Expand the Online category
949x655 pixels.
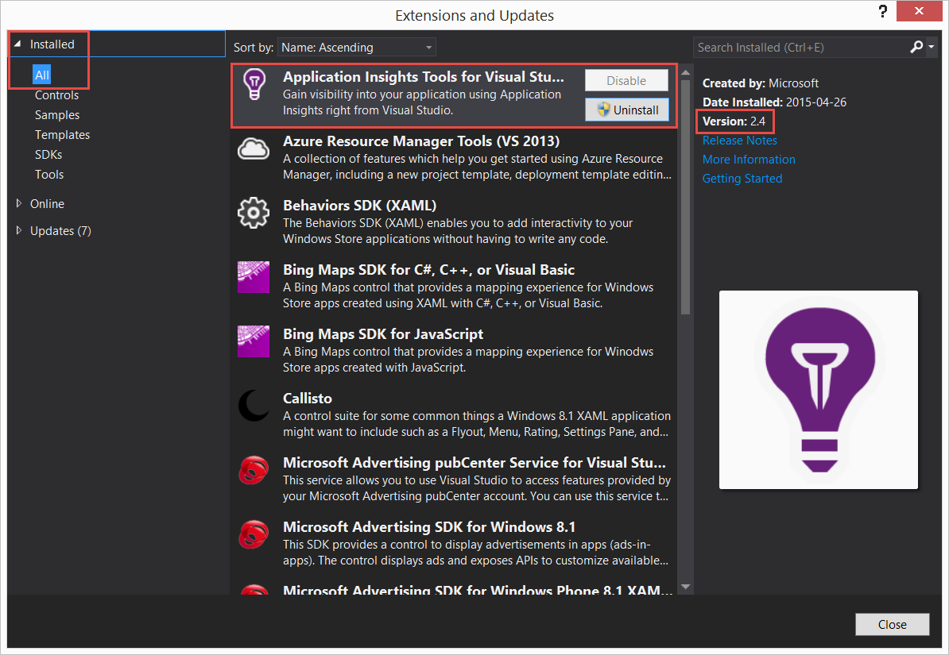(18, 203)
